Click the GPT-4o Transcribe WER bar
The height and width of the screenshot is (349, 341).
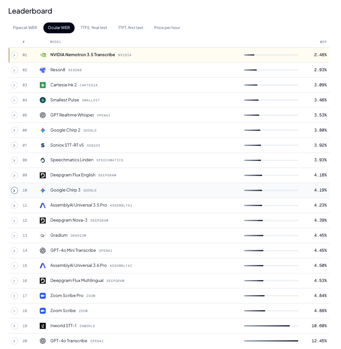(x=271, y=341)
